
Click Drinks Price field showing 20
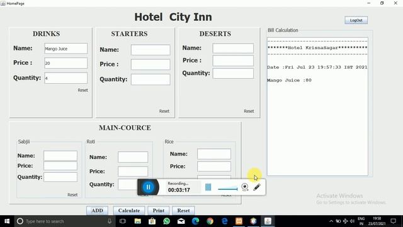(65, 63)
